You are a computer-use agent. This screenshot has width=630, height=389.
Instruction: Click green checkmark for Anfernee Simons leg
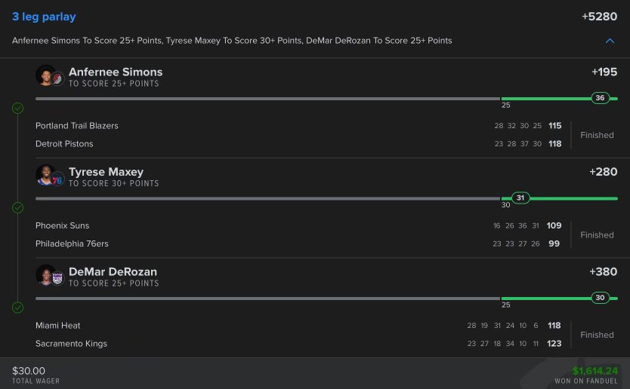click(17, 109)
